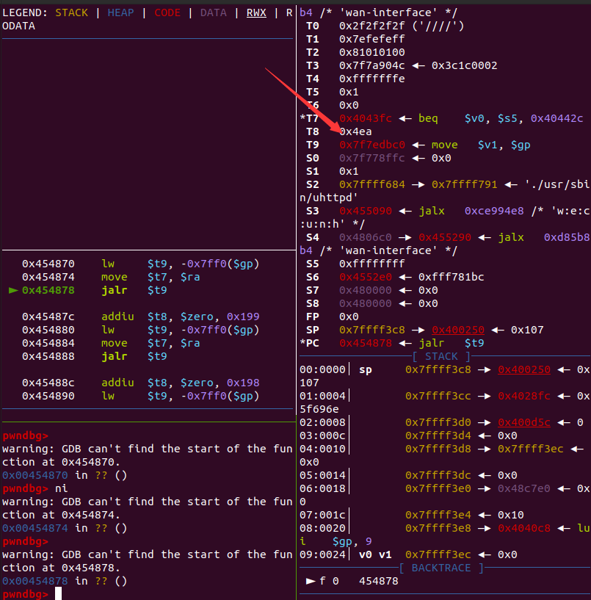The image size is (591, 600).
Task: Click the typed ni command at the prompt
Action: tap(61, 488)
